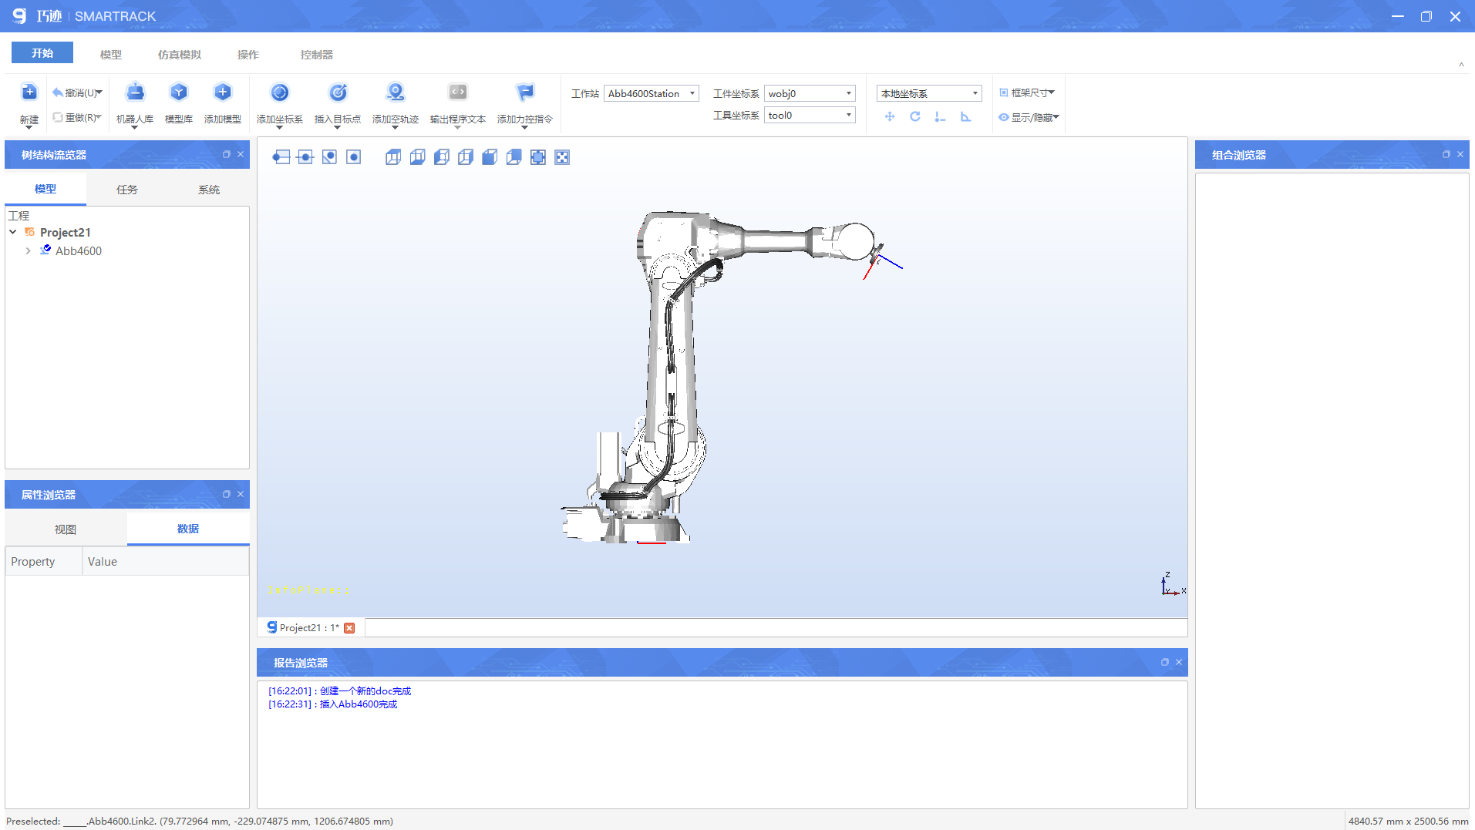Open the 机器人库 robot library
The image size is (1475, 830).
point(135,92)
